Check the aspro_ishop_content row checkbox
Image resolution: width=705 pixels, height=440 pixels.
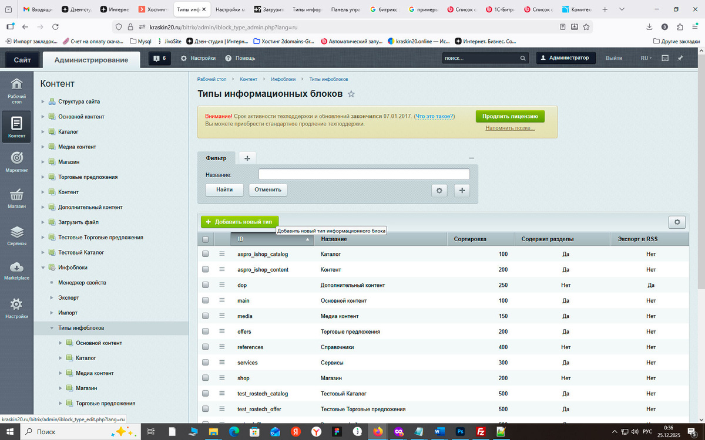pyautogui.click(x=206, y=269)
